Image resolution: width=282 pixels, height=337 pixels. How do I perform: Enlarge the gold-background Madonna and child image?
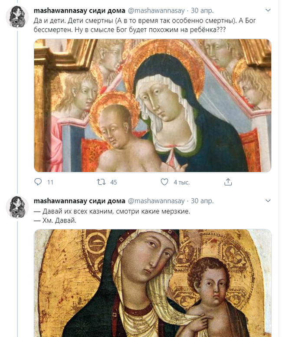pyautogui.click(x=152, y=283)
